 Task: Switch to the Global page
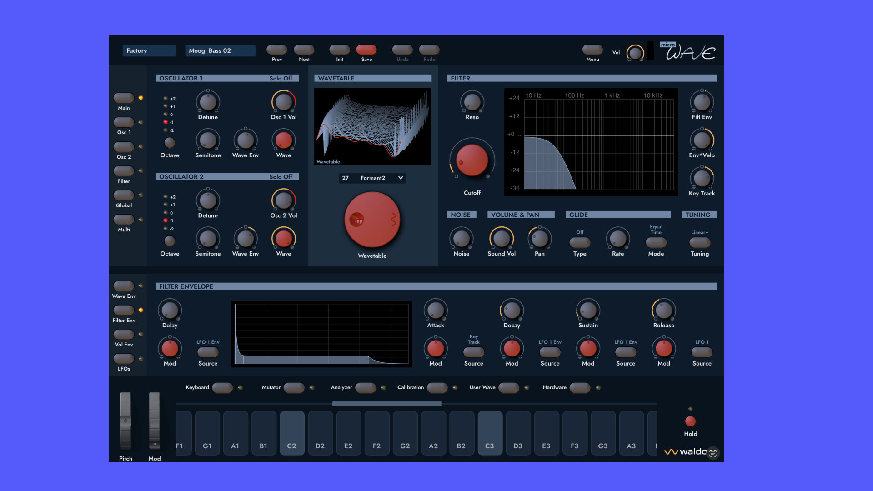(124, 195)
